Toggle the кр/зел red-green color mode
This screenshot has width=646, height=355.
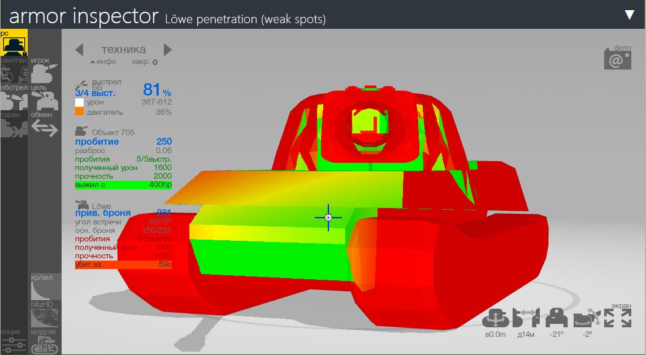click(x=45, y=288)
